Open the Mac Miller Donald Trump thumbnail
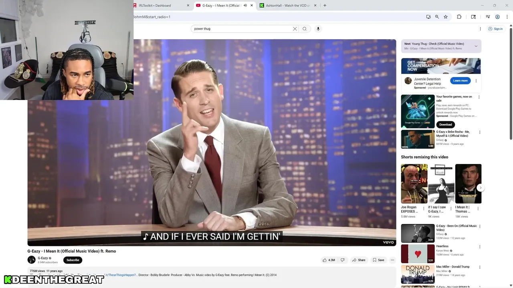513x288 pixels. point(418,274)
